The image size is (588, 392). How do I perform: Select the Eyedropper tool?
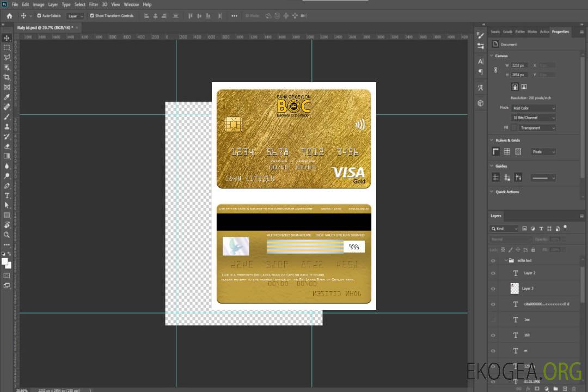click(7, 97)
